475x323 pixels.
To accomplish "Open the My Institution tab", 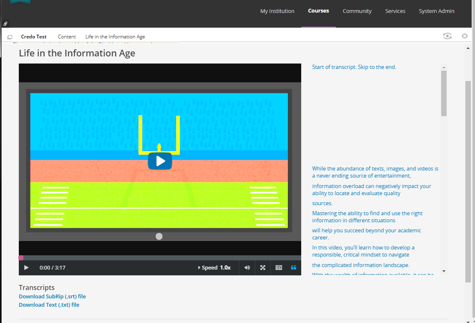I will coord(277,11).
